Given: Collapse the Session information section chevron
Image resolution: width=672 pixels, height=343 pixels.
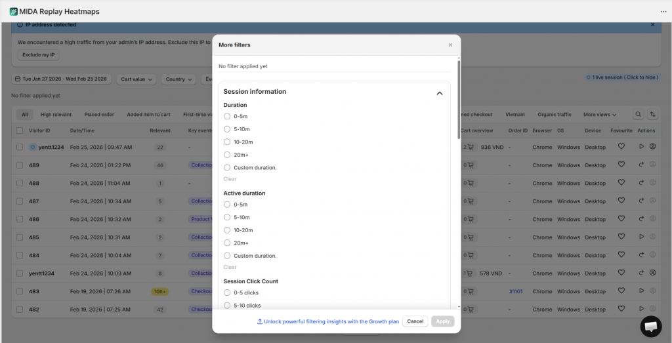Looking at the screenshot, I should (x=439, y=93).
